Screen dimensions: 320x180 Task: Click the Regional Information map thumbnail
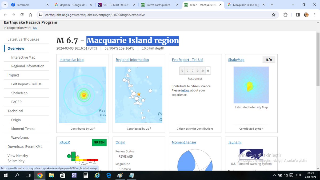pos(139,95)
